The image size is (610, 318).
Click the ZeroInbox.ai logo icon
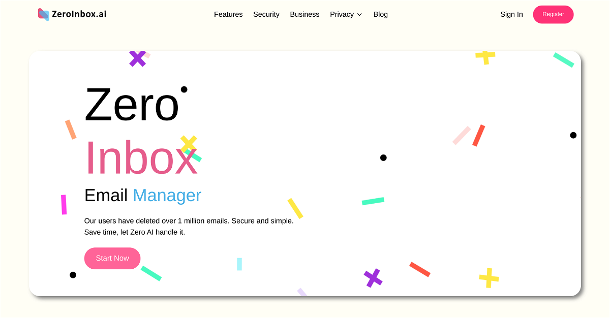(x=44, y=14)
